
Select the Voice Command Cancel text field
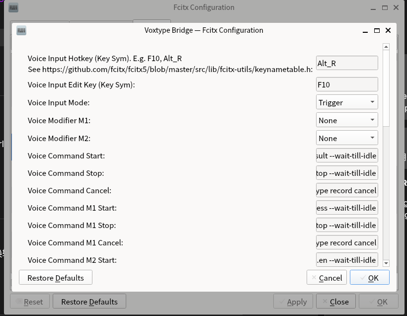tap(347, 190)
